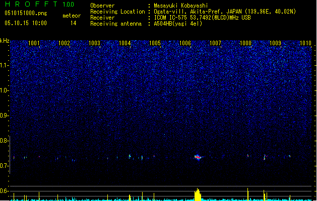Image resolution: width=317 pixels, height=201 pixels.
Task: Click the 0.6 kHz frequency label
Action: click(5, 191)
